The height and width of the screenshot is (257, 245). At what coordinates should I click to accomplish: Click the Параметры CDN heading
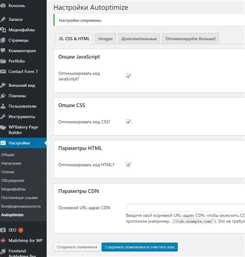[x=79, y=191]
